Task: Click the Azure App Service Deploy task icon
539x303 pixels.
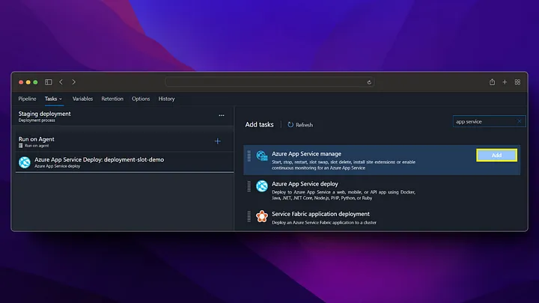Action: 25,162
